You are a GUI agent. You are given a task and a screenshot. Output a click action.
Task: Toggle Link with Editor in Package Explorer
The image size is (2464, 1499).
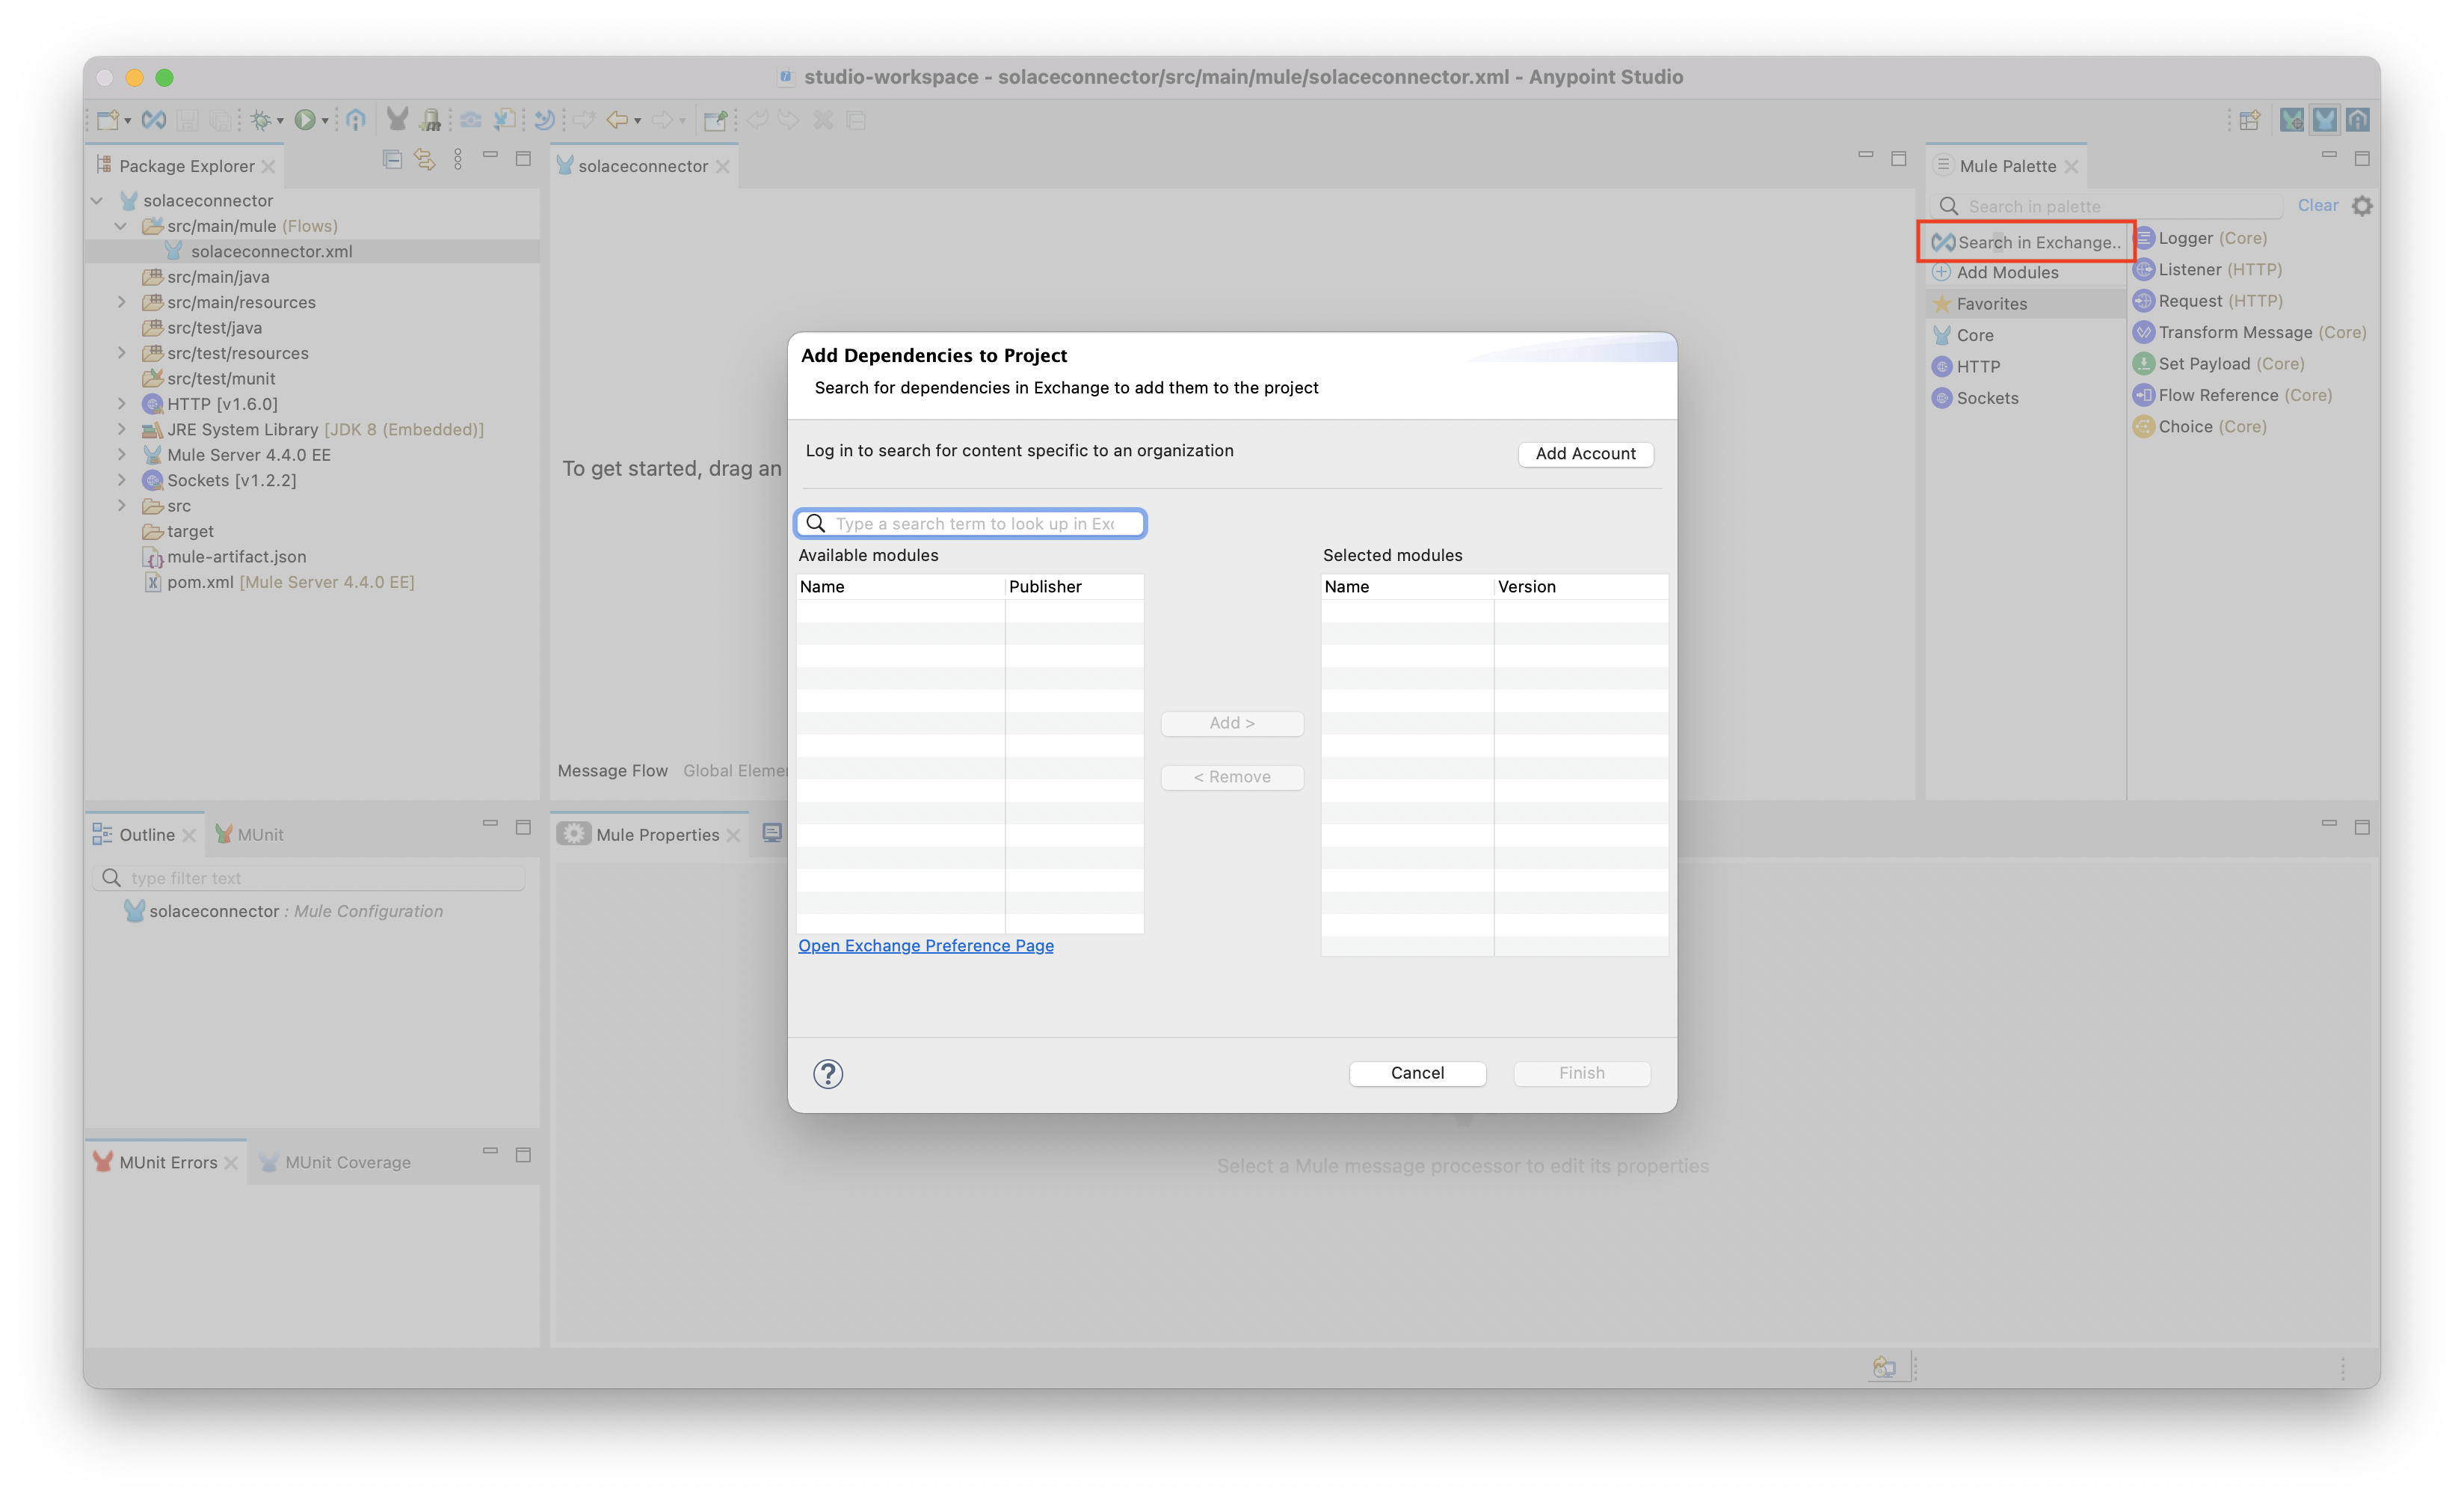(x=425, y=159)
